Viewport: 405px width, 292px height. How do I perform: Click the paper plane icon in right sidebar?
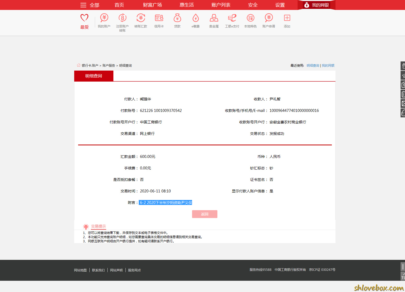pyautogui.click(x=403, y=75)
